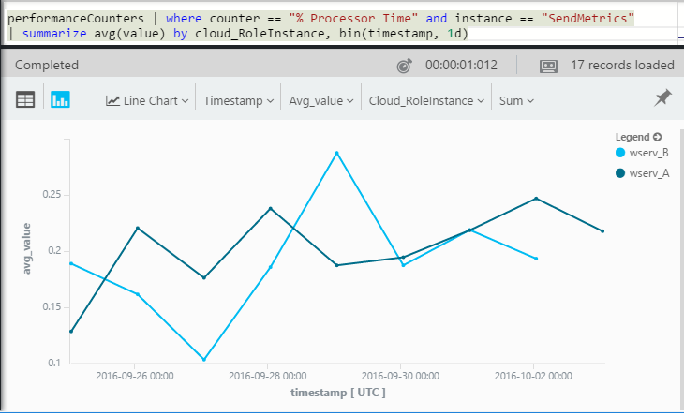
Task: Click the query timer icon
Action: pos(405,66)
